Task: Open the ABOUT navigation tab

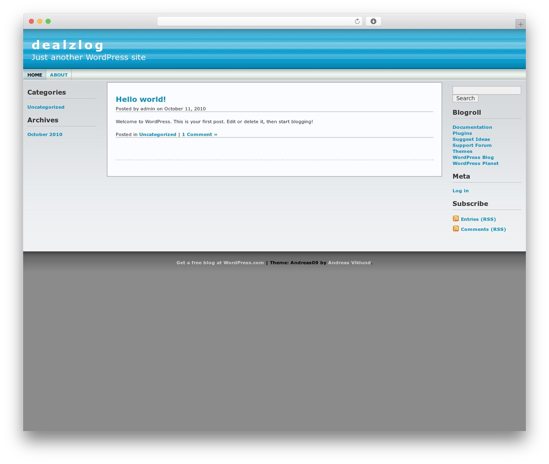Action: [59, 75]
